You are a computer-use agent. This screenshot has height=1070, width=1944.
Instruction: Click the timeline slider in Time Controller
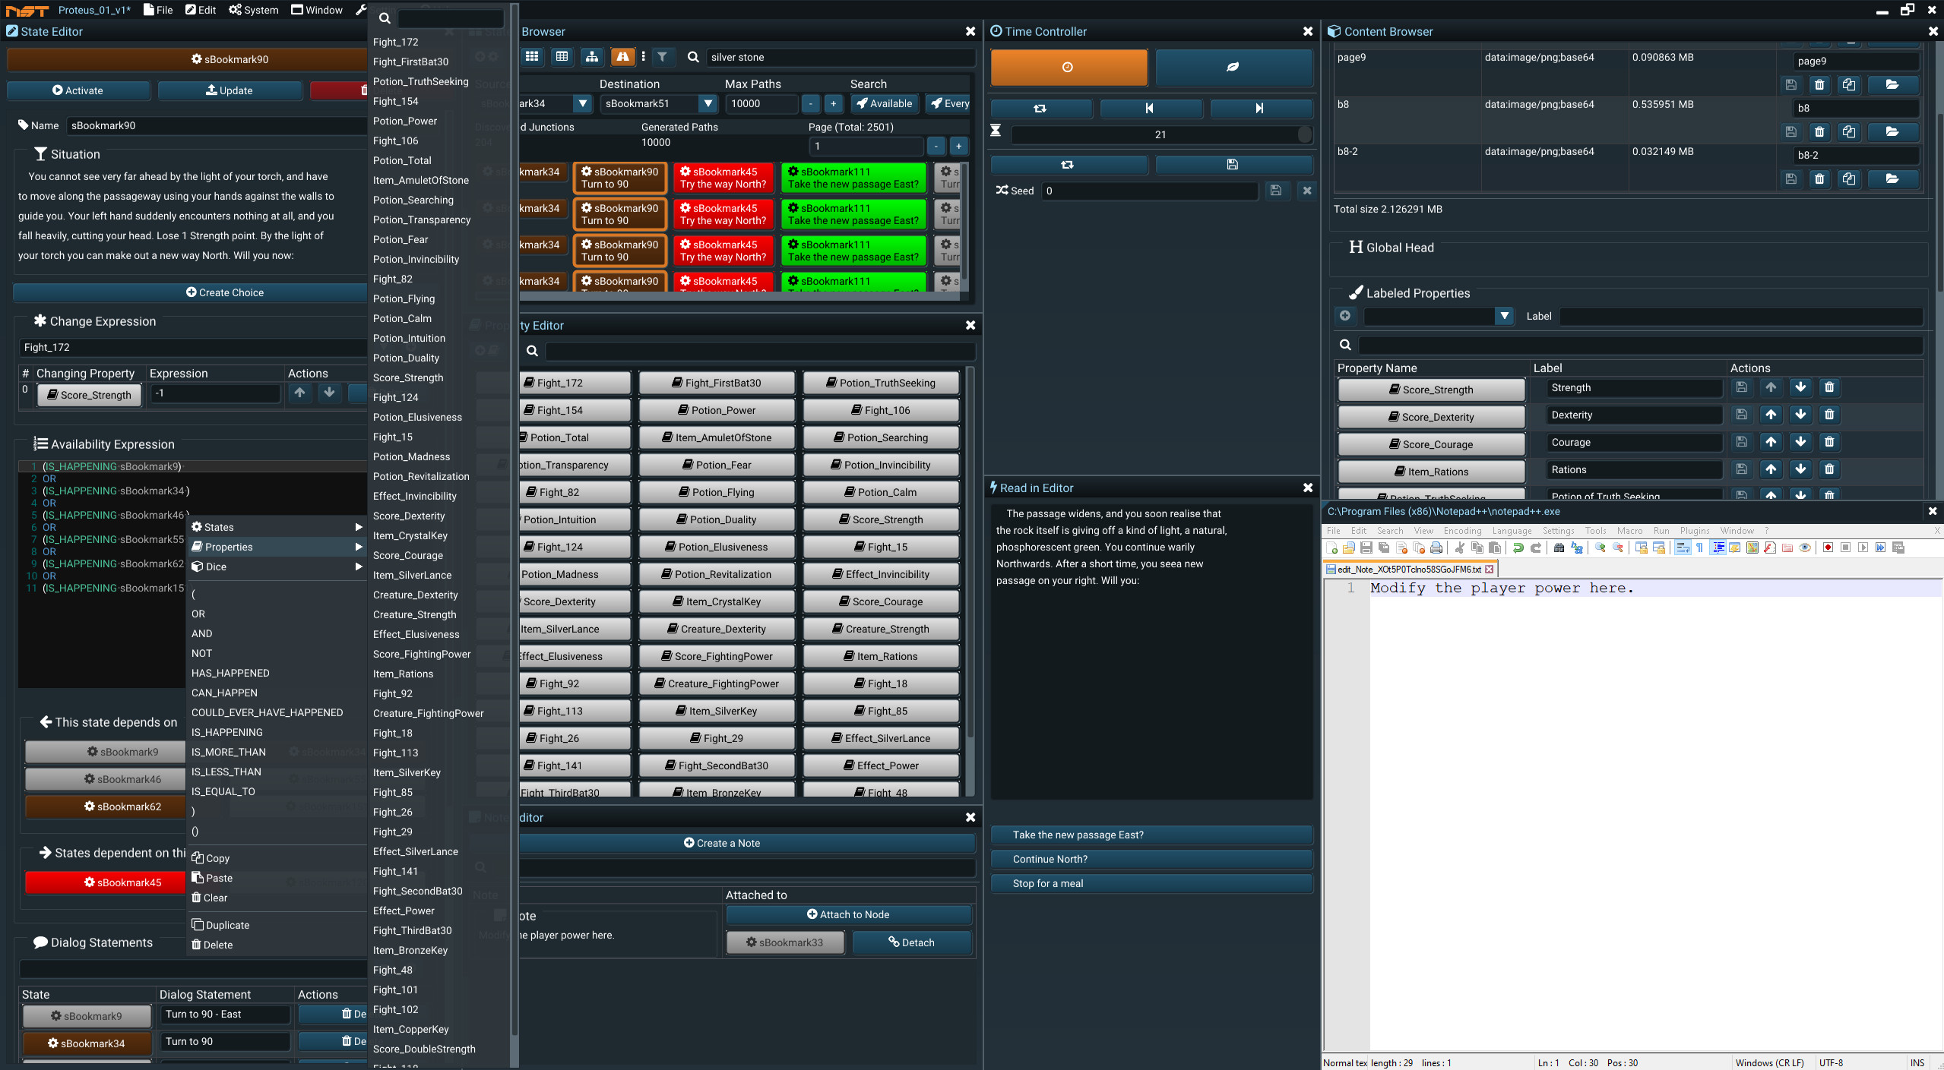click(x=1160, y=134)
